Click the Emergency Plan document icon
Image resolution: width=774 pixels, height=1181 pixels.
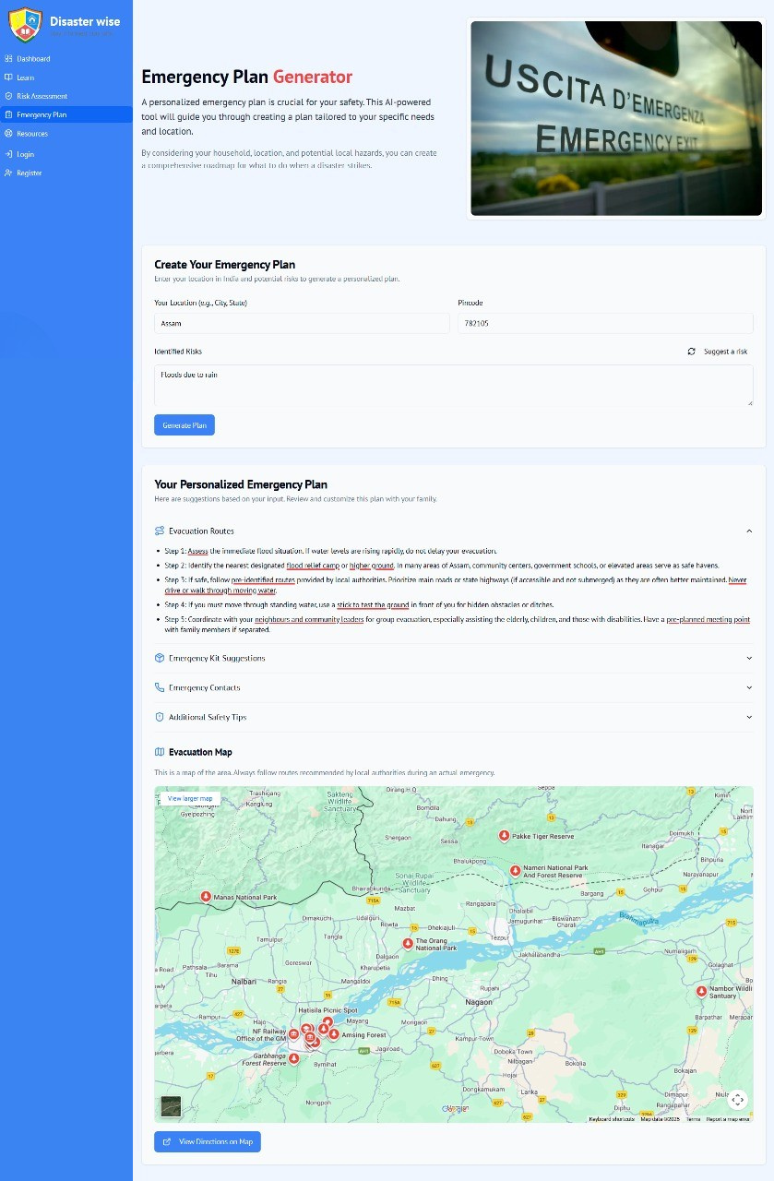pos(8,114)
